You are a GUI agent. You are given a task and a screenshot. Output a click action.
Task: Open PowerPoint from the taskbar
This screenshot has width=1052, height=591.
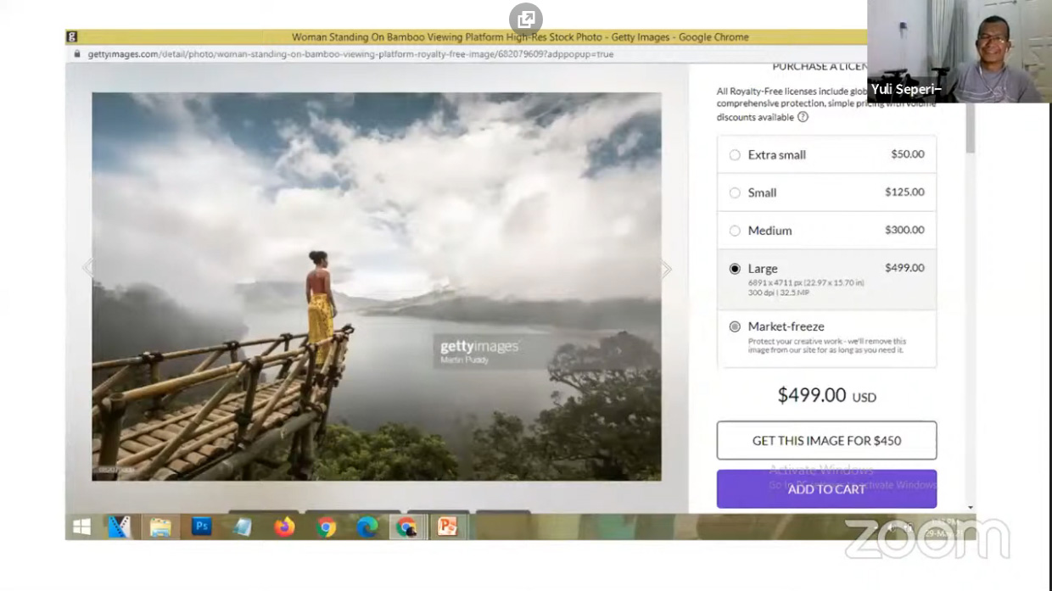coord(447,527)
